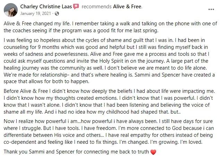Click the word recommends in header
222x159 pixels.
[96, 7]
